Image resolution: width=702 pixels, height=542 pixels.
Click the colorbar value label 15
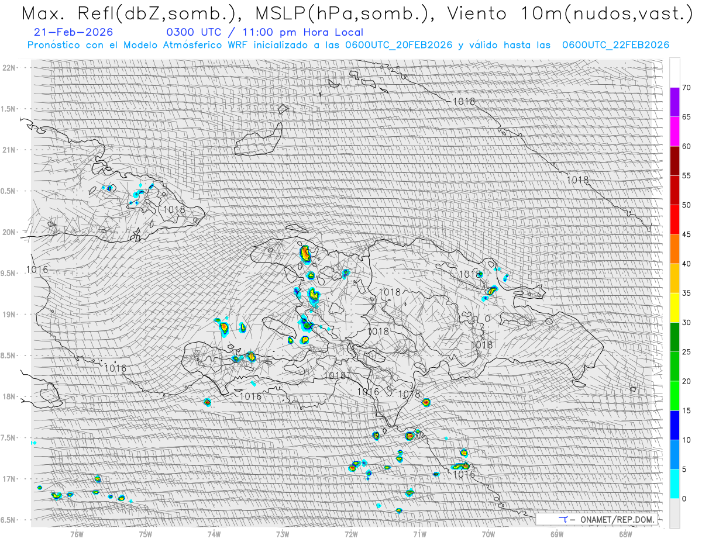point(687,410)
